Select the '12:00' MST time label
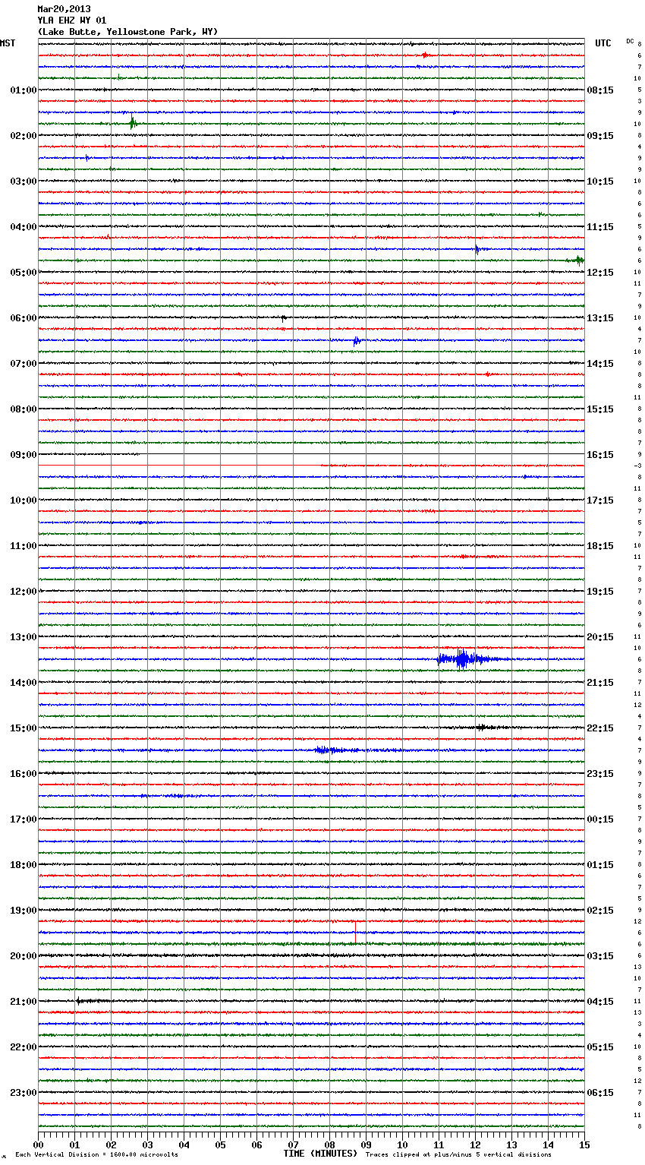The height and width of the screenshot is (1165, 645). pos(24,592)
